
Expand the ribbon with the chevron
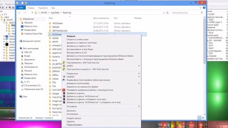(x=201, y=8)
